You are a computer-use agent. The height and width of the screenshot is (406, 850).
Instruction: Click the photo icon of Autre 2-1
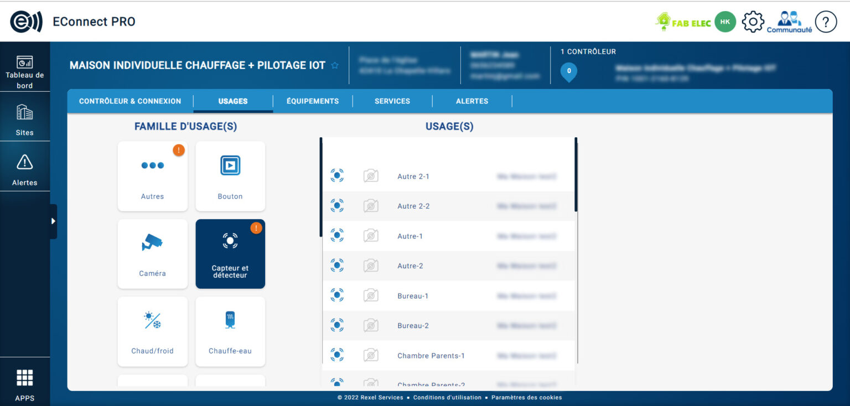pos(371,176)
